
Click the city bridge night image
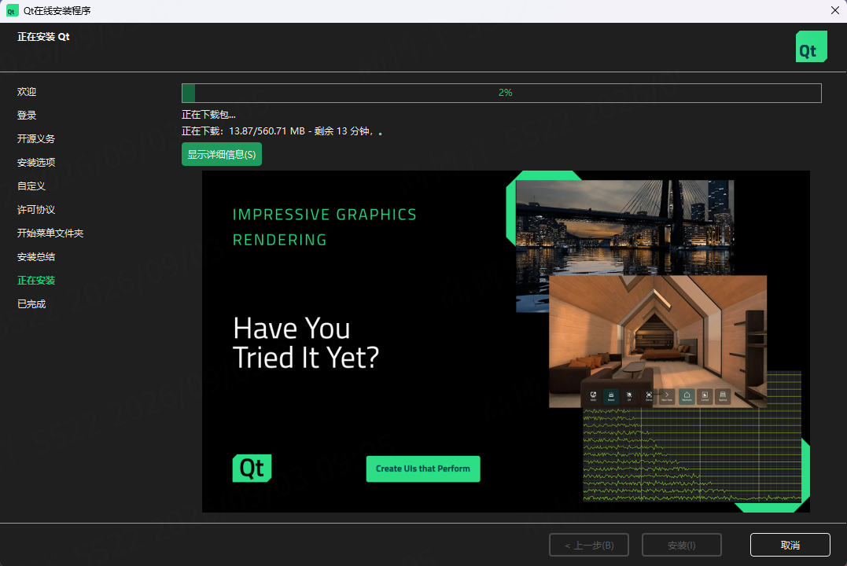625,228
